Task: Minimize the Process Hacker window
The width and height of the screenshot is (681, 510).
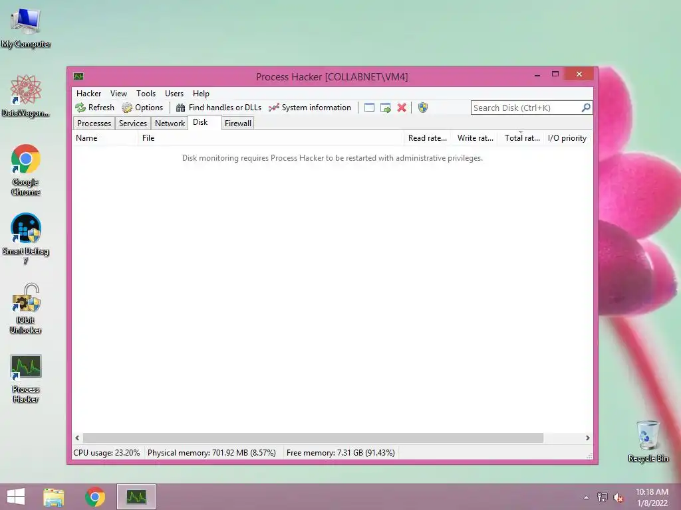Action: [537, 74]
